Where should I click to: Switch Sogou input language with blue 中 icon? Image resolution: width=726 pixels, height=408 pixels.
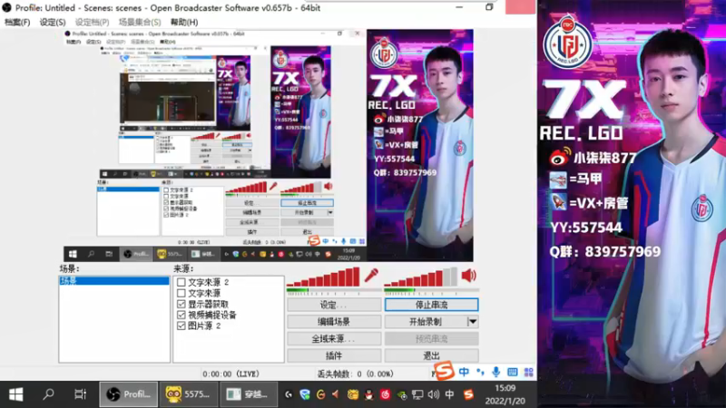[464, 372]
